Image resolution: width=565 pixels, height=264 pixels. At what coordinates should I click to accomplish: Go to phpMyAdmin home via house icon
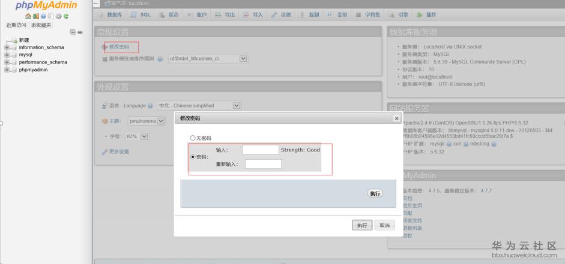point(28,17)
